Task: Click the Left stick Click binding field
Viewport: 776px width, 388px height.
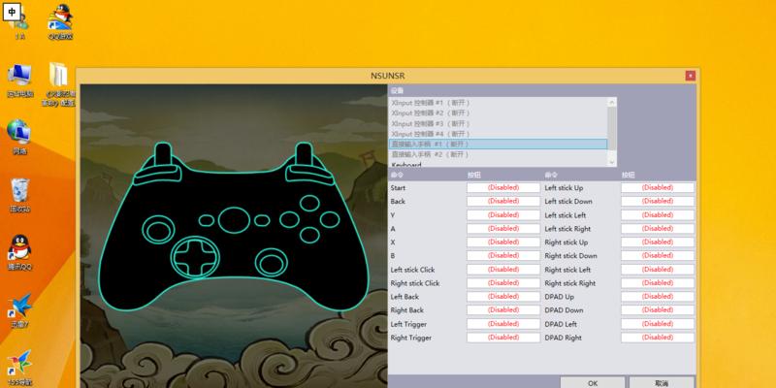Action: tap(503, 270)
